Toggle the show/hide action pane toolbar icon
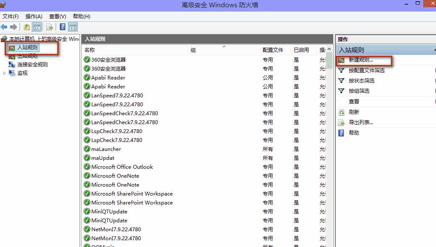 [73, 27]
